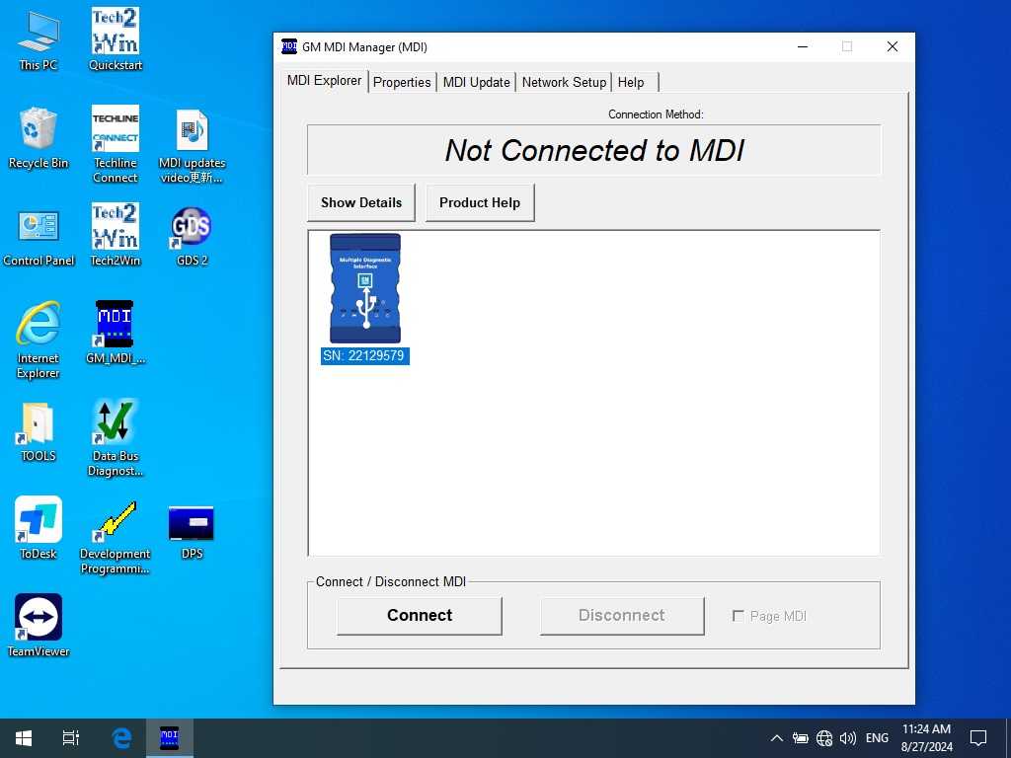Viewport: 1011px width, 758px height.
Task: Open the GM_MDI desktop shortcut
Action: (115, 324)
